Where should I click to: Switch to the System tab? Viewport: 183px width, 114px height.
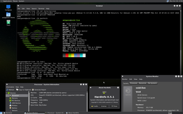pos(126,83)
